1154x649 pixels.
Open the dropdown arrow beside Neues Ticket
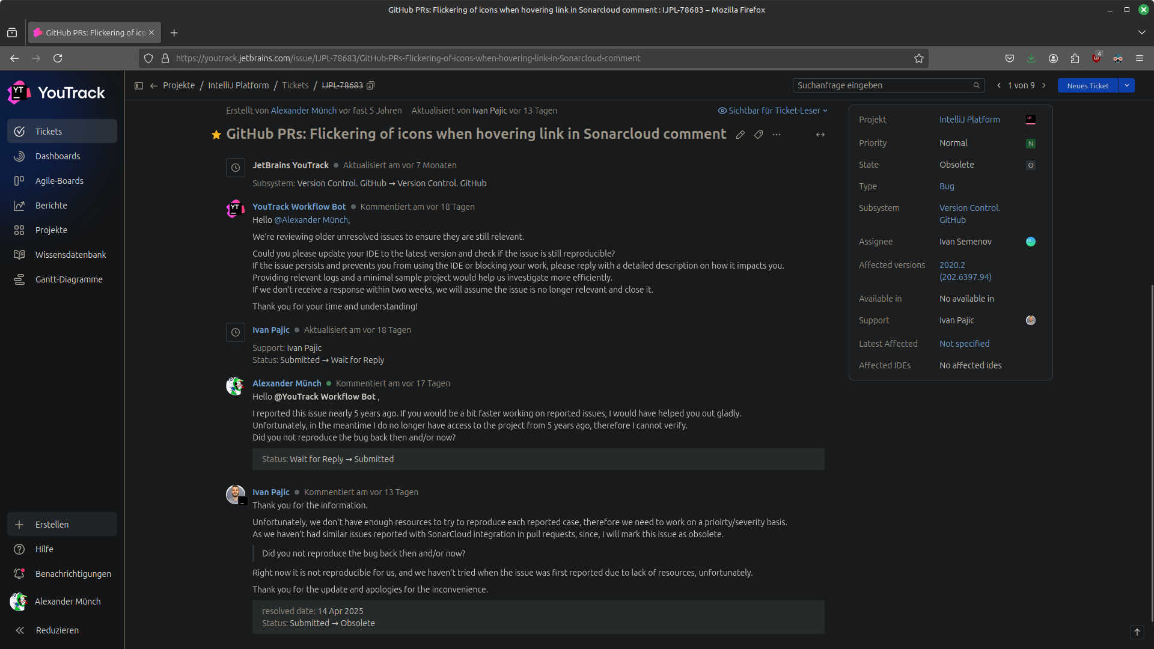(x=1127, y=86)
